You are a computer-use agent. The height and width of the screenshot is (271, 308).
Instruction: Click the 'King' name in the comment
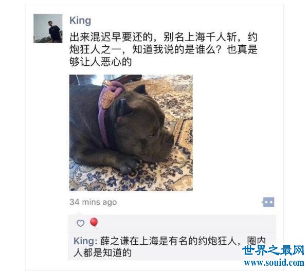[x=84, y=241]
